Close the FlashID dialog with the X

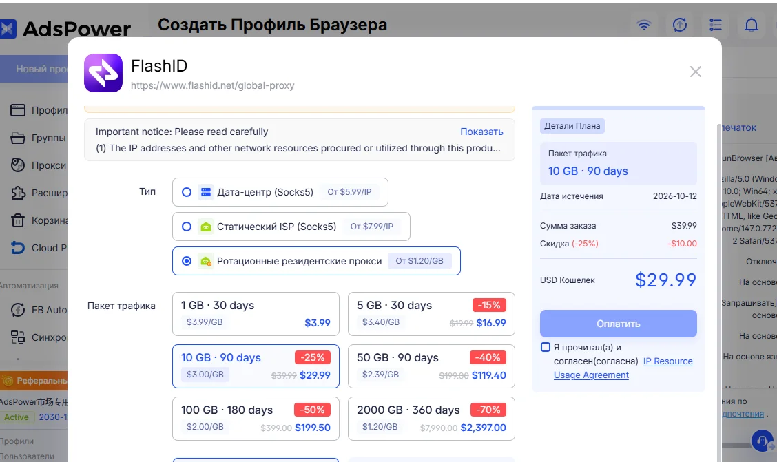click(x=695, y=72)
